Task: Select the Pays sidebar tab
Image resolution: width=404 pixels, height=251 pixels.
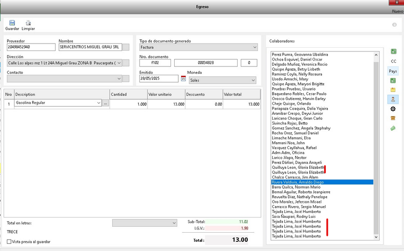Action: tap(393, 71)
